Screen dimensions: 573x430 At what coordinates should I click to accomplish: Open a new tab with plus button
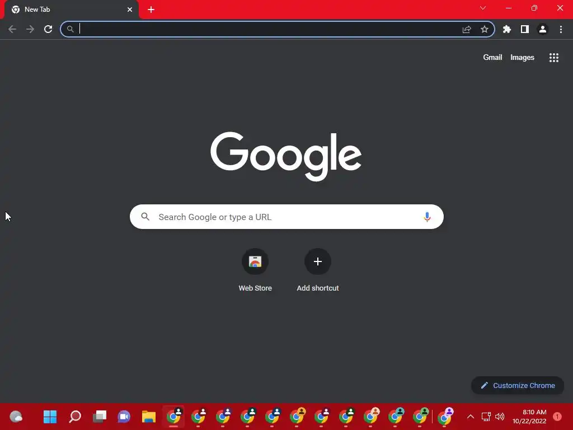151,10
